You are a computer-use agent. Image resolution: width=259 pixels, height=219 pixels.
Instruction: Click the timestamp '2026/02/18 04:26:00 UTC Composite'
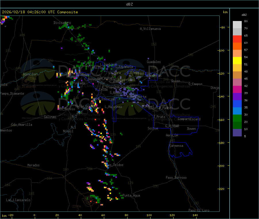[x=40, y=12]
